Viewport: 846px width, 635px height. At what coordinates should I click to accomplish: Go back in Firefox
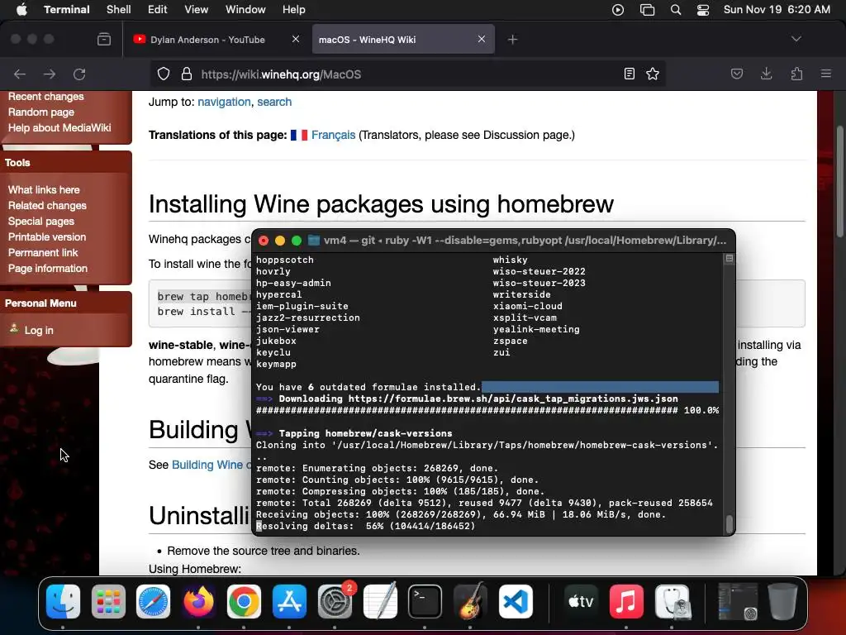tap(20, 74)
